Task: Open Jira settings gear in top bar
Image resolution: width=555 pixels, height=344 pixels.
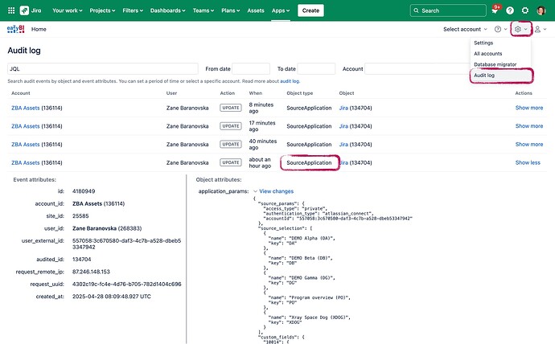Action: tap(525, 10)
